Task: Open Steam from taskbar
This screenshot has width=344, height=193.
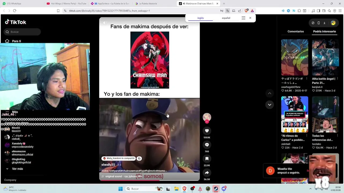Action: point(216,189)
